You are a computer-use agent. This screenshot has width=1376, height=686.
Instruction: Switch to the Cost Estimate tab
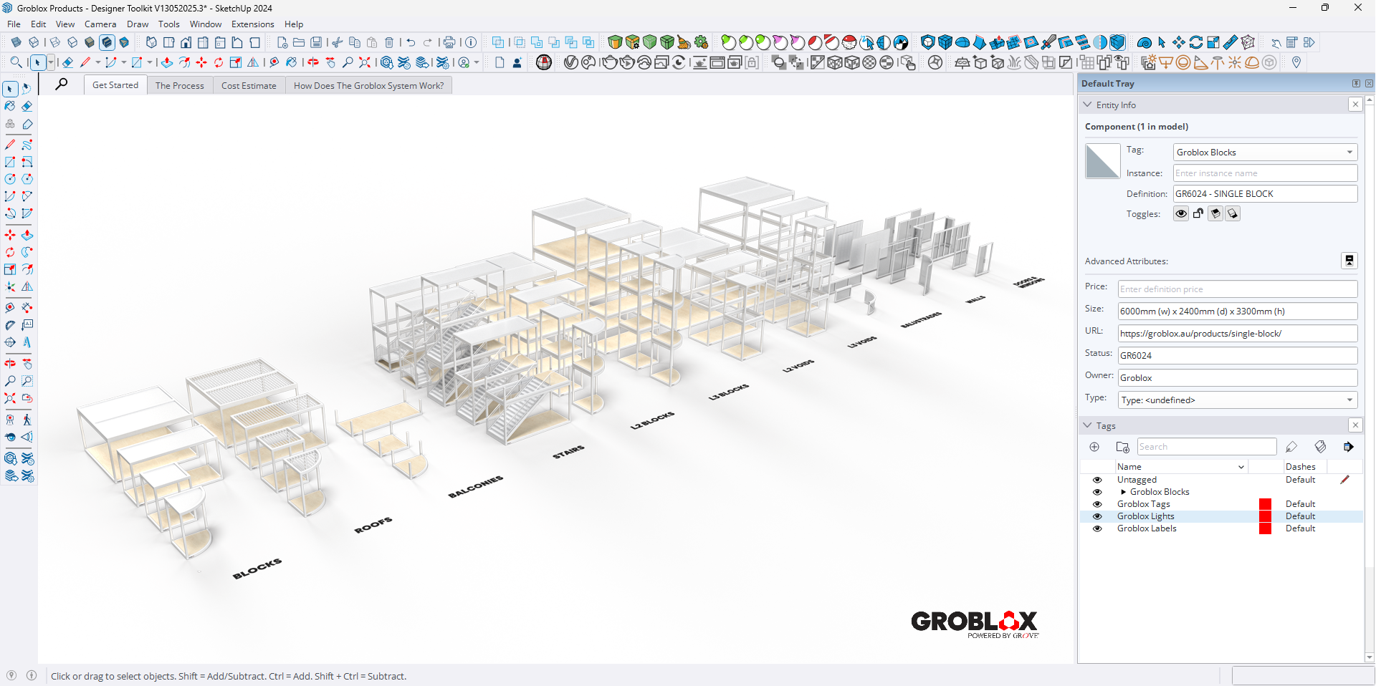249,85
